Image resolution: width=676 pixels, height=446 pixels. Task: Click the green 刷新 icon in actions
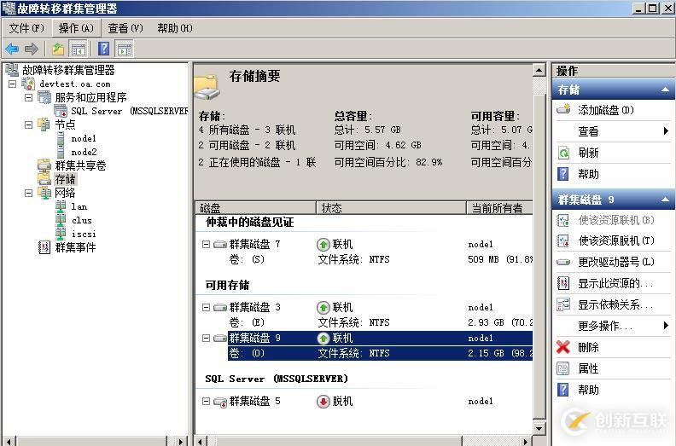(563, 153)
